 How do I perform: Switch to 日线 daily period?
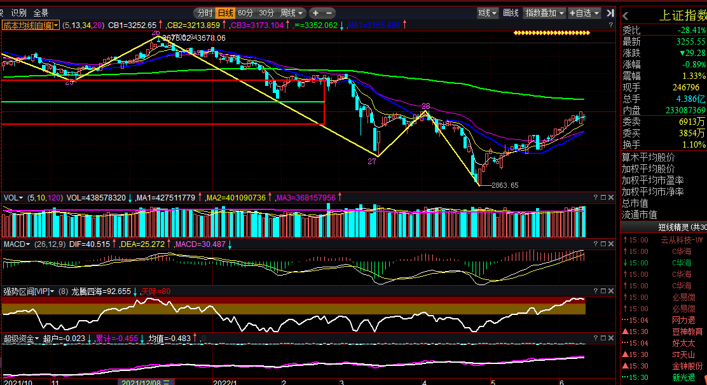(x=225, y=13)
